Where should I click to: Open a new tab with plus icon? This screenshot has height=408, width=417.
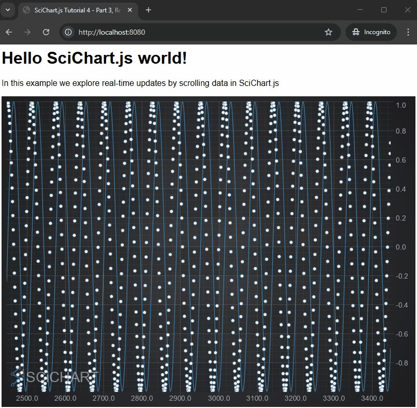click(148, 10)
